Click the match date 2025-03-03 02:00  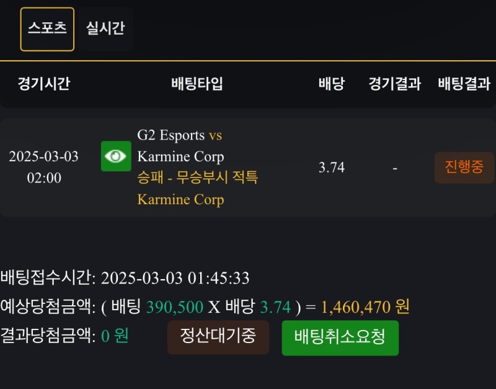43,167
